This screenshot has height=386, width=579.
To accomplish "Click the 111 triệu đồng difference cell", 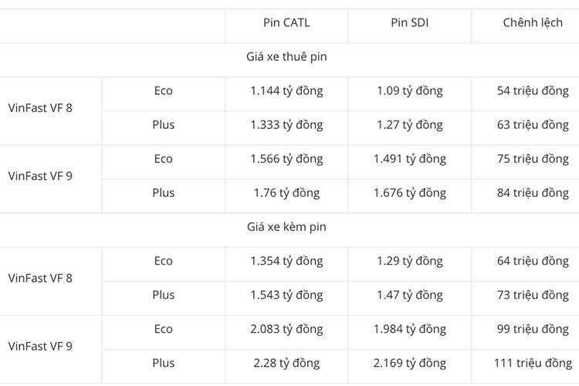I will (x=533, y=363).
